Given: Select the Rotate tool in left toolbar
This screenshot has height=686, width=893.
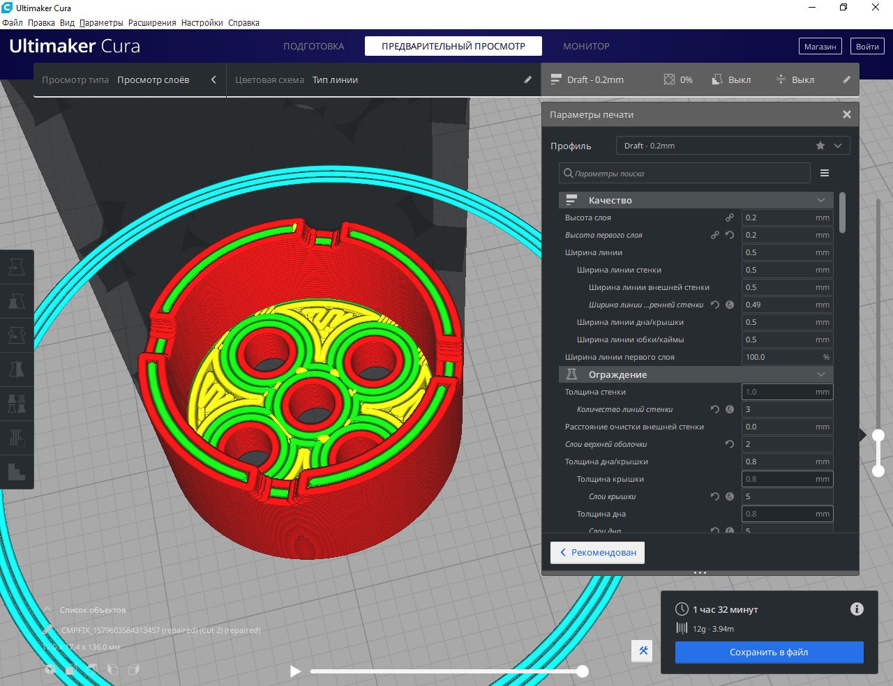Looking at the screenshot, I should click(x=17, y=335).
